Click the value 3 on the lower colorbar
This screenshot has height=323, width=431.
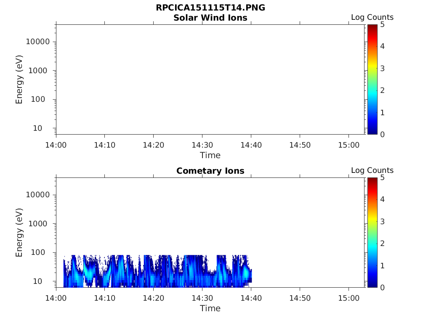tap(382, 221)
